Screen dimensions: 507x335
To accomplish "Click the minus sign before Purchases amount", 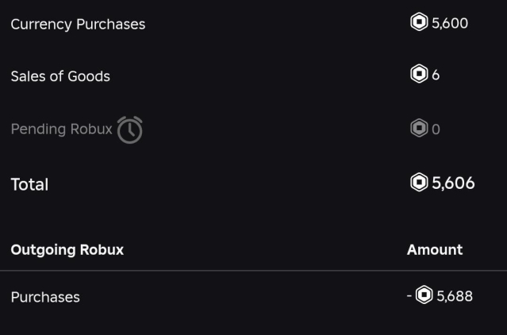I will (x=409, y=295).
